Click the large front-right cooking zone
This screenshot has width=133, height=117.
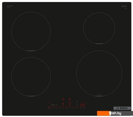tap(99, 73)
